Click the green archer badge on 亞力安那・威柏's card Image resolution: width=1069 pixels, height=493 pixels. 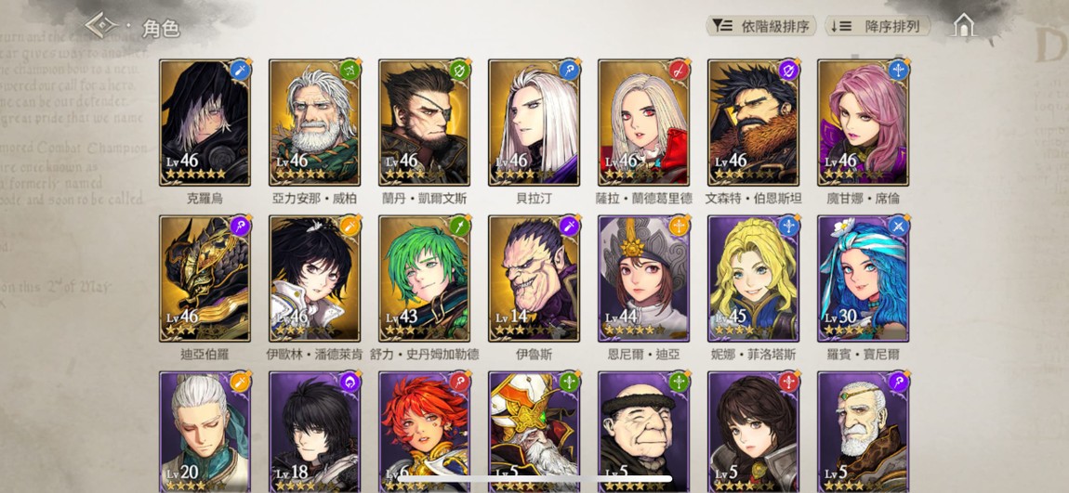(350, 70)
